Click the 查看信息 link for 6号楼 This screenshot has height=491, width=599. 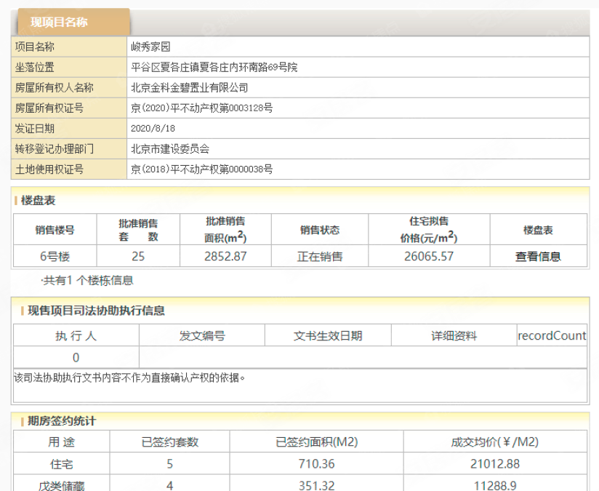pos(538,256)
